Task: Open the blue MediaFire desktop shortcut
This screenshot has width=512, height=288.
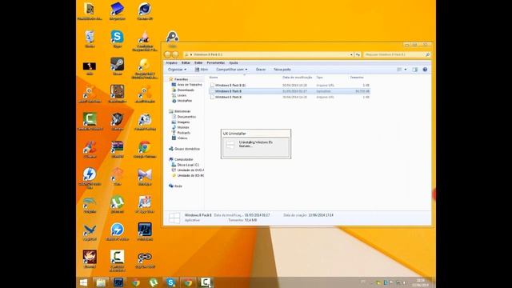Action: tap(117, 231)
